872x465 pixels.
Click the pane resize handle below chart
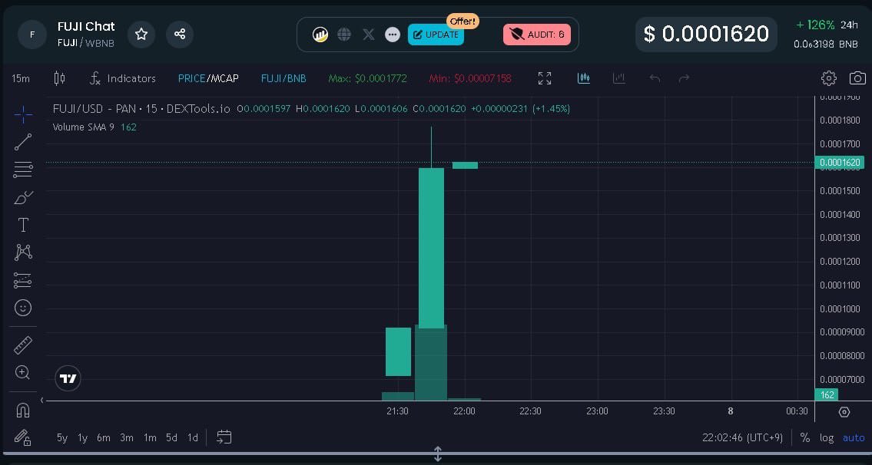(438, 454)
